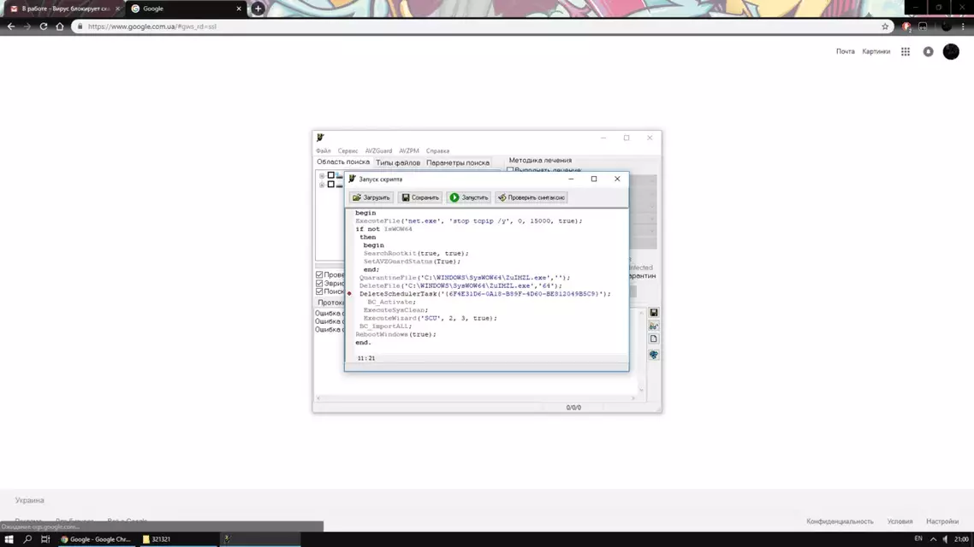Open the Условия footer link
The image size is (974, 547).
click(x=900, y=521)
